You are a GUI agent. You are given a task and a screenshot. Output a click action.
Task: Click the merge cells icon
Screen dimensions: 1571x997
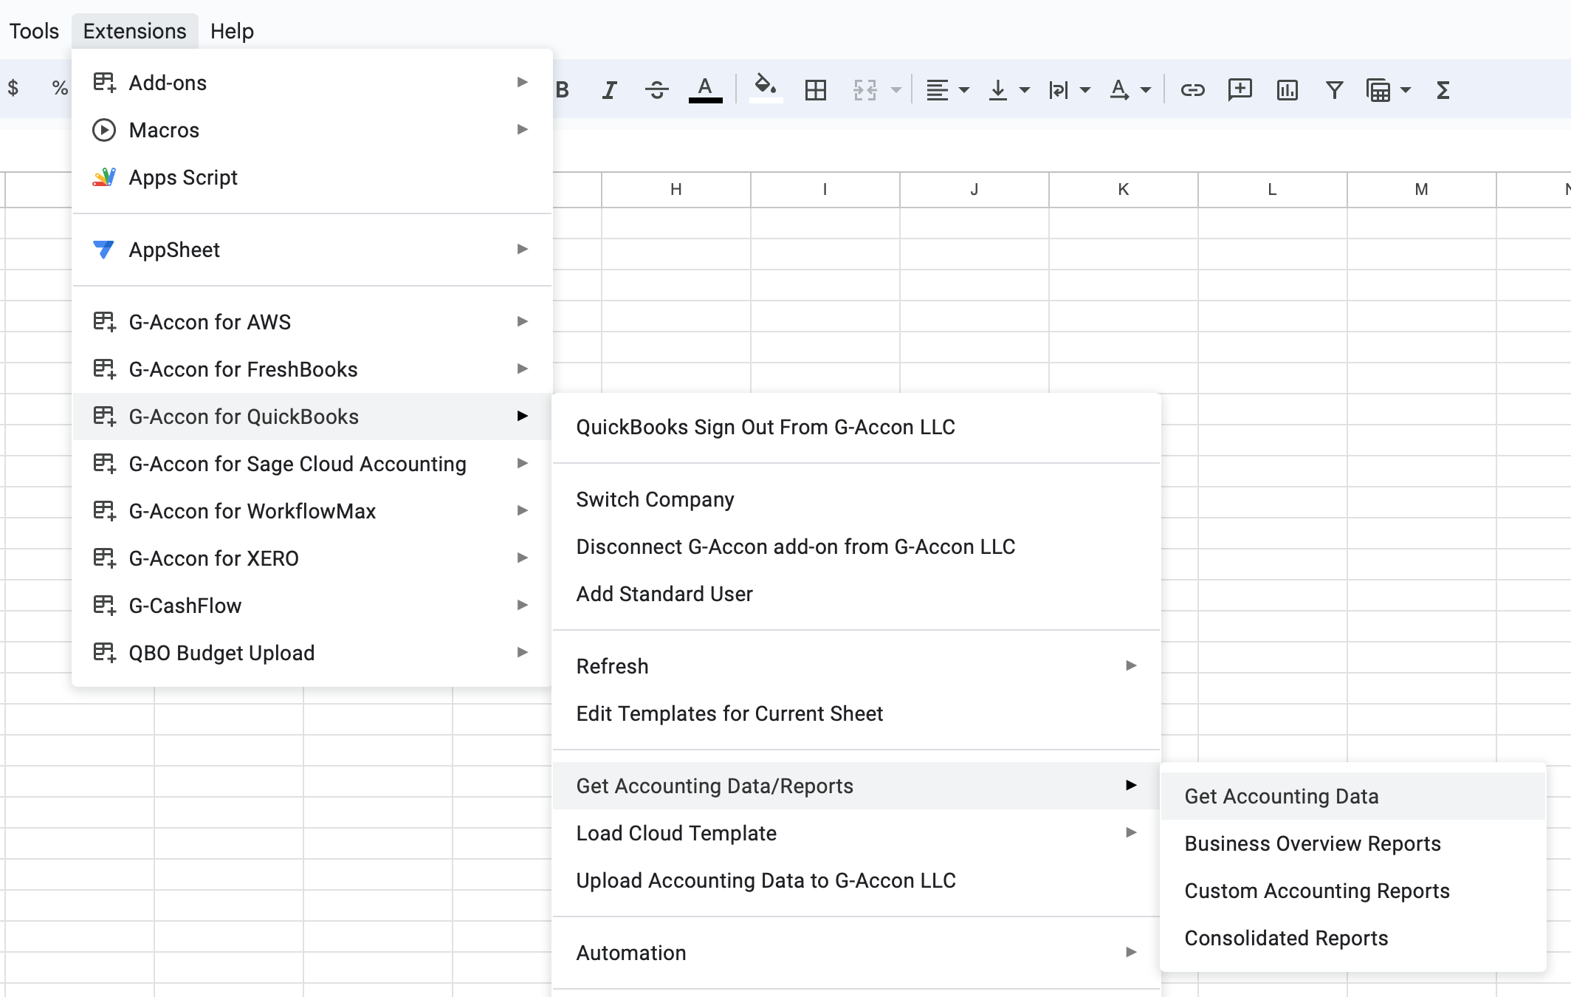tap(865, 90)
